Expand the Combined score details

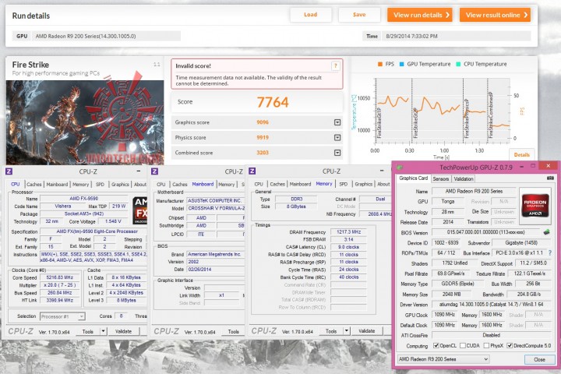337,153
